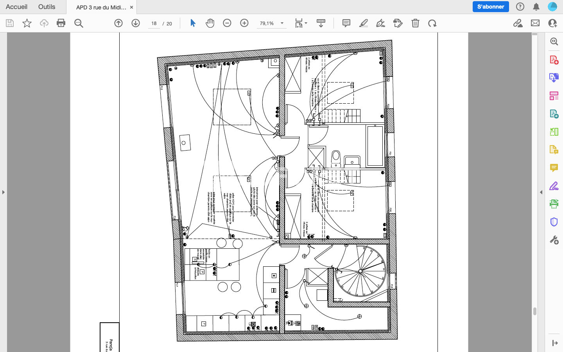Delete with the trash icon
The height and width of the screenshot is (352, 563).
(415, 23)
